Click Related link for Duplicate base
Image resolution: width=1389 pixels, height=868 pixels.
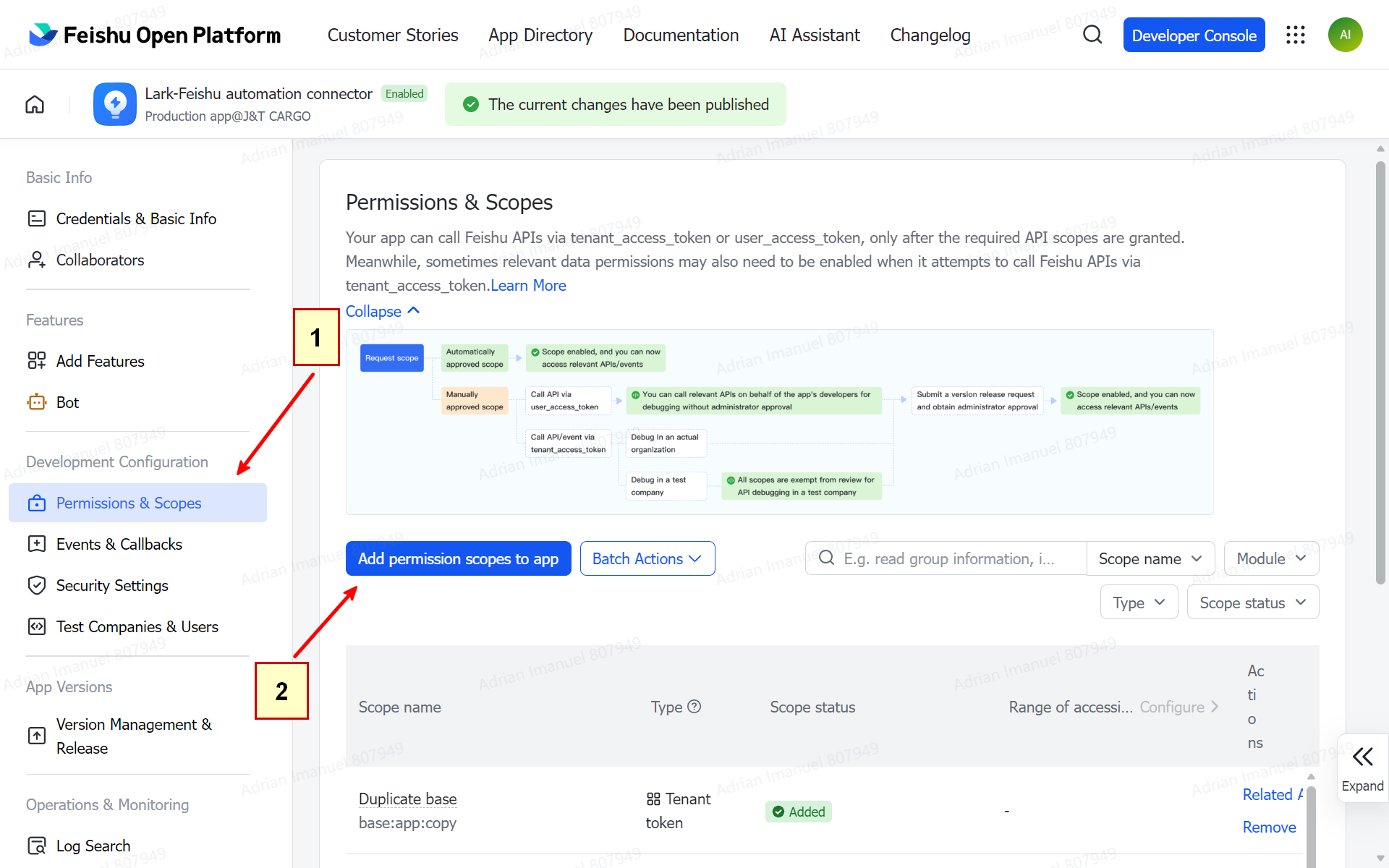(x=1273, y=795)
